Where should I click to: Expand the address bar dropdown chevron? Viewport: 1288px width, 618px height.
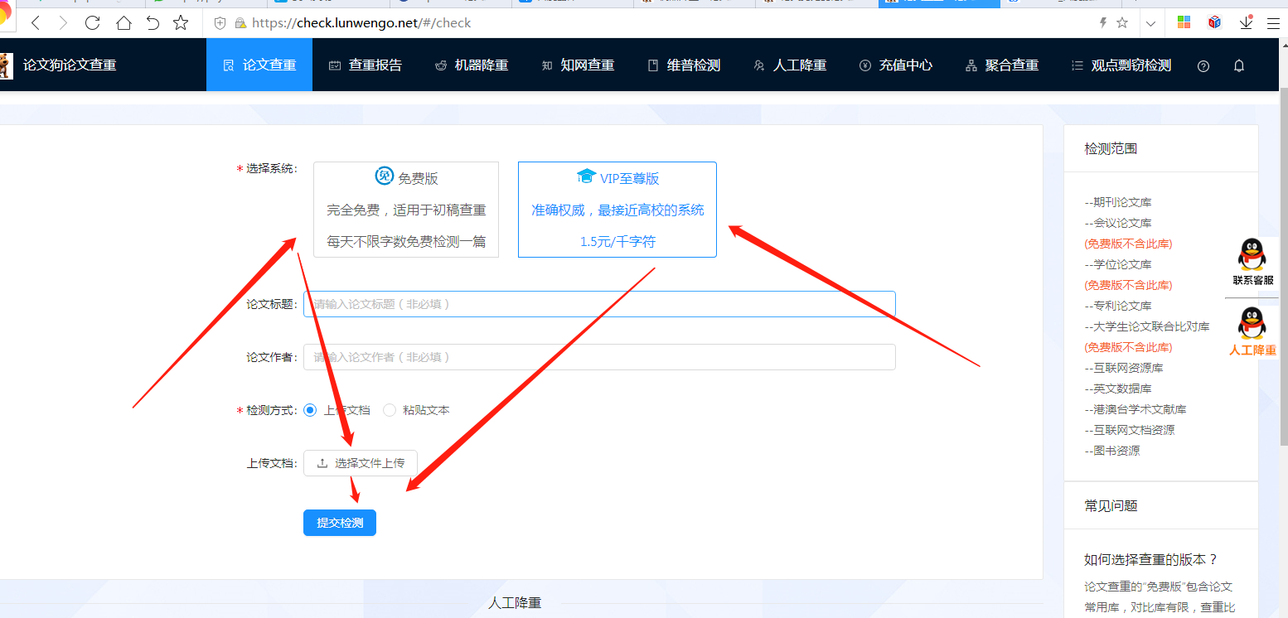(1150, 24)
